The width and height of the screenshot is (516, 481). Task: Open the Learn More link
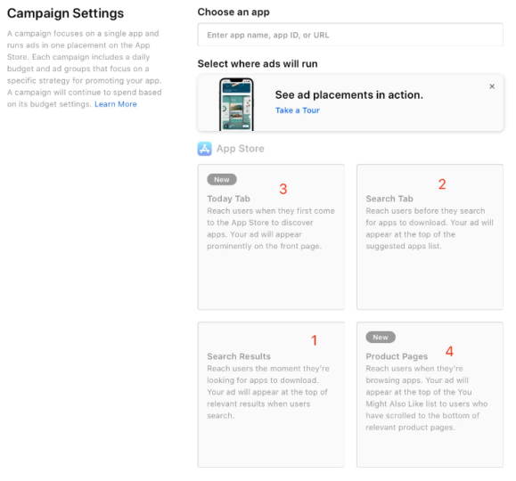(x=116, y=104)
